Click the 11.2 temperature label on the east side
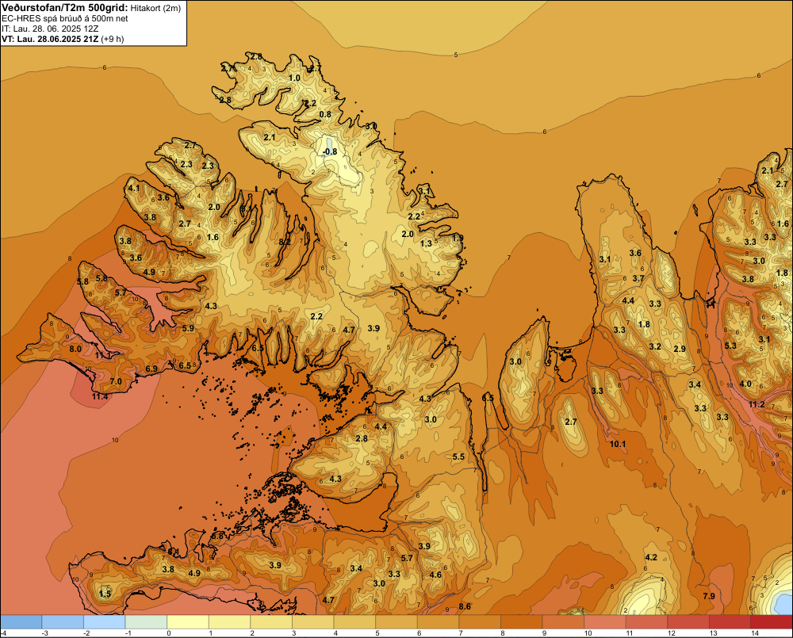This screenshot has width=793, height=638. 757,404
